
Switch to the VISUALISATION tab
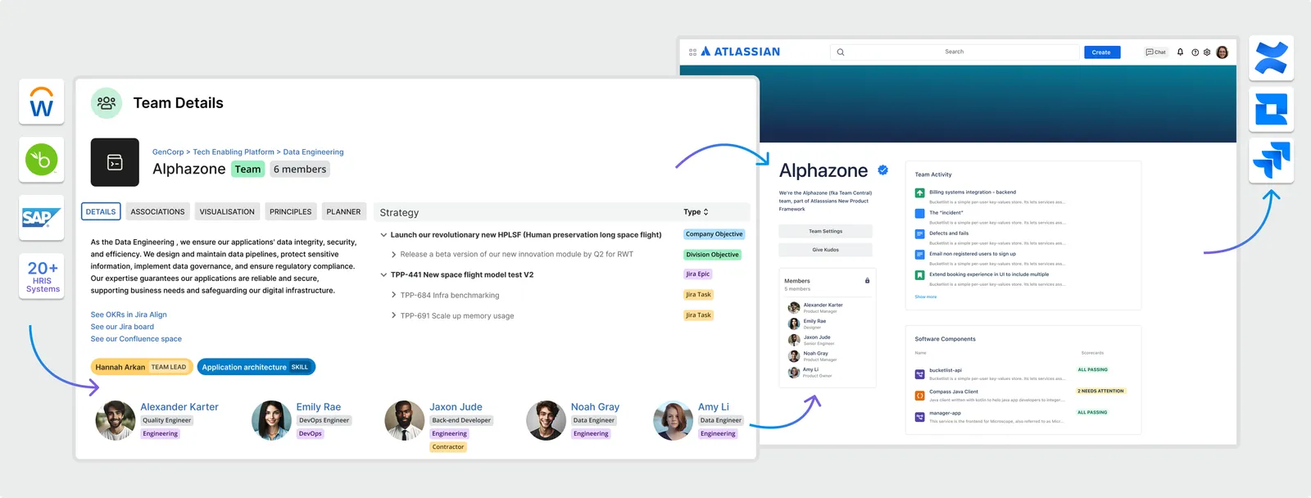click(x=227, y=212)
